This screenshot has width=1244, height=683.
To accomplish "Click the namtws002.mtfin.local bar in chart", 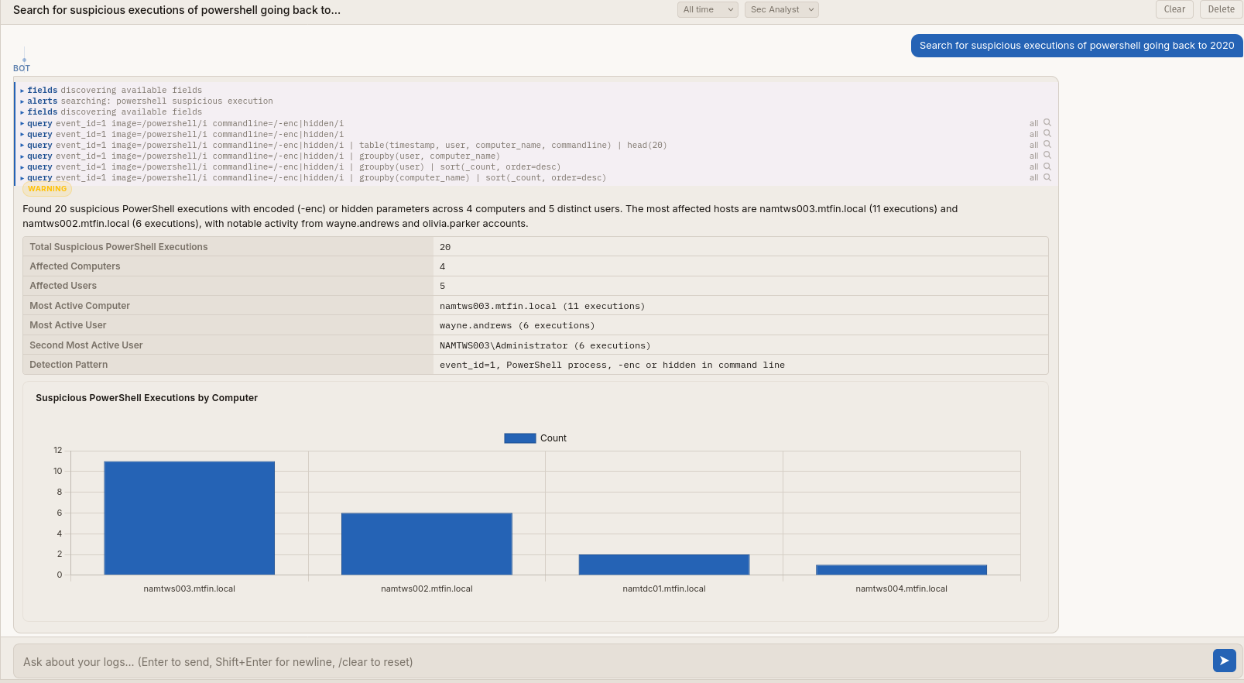I will (427, 544).
